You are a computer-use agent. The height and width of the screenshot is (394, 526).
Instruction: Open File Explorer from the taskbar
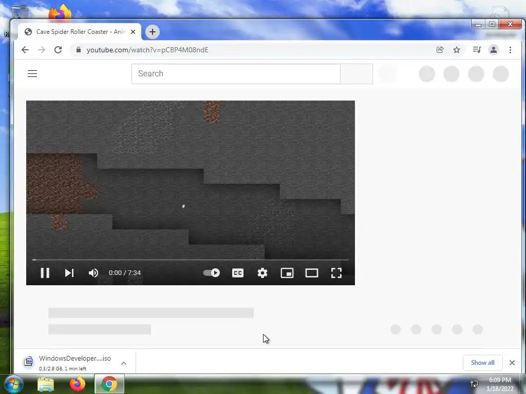click(46, 384)
